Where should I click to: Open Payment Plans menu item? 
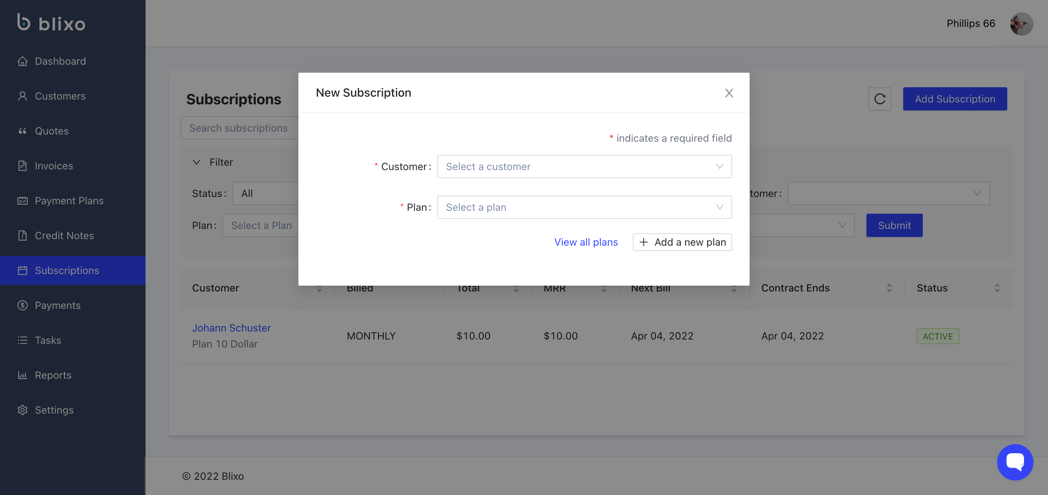point(69,201)
